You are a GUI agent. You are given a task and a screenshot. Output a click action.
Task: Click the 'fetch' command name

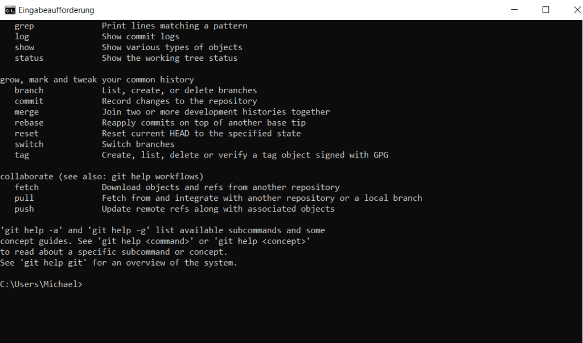click(26, 187)
